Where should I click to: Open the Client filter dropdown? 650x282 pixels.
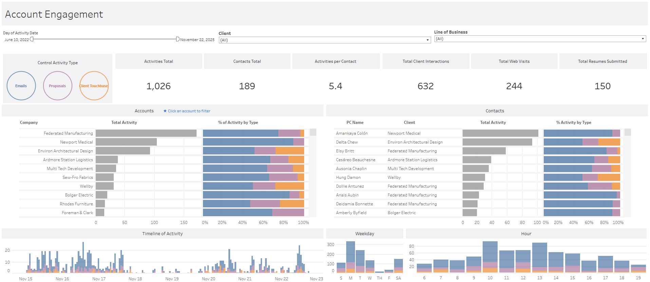pyautogui.click(x=325, y=40)
